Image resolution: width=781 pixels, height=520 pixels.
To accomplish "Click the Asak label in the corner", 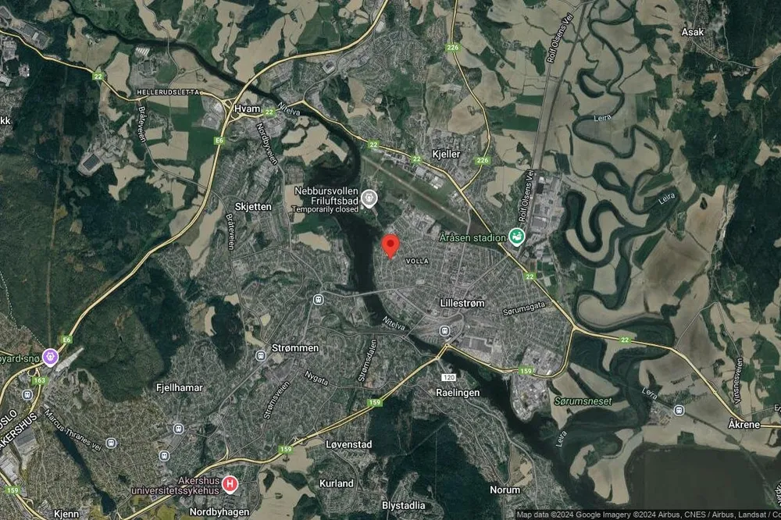I will [693, 32].
